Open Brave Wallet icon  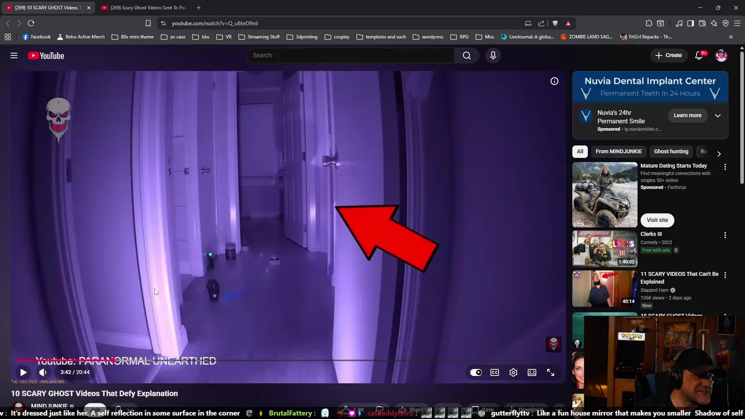(x=703, y=23)
